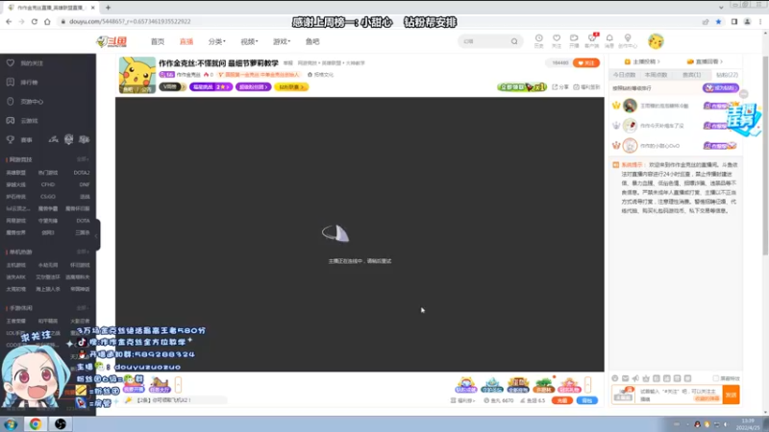The width and height of the screenshot is (769, 432).
Task: Switch to the 钻粉(22) tab
Action: pyautogui.click(x=727, y=75)
